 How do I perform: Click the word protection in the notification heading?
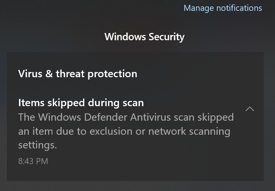tap(112, 74)
